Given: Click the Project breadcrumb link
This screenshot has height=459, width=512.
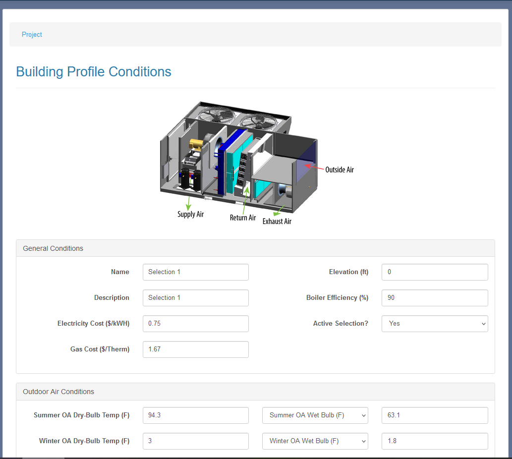Looking at the screenshot, I should [x=32, y=35].
